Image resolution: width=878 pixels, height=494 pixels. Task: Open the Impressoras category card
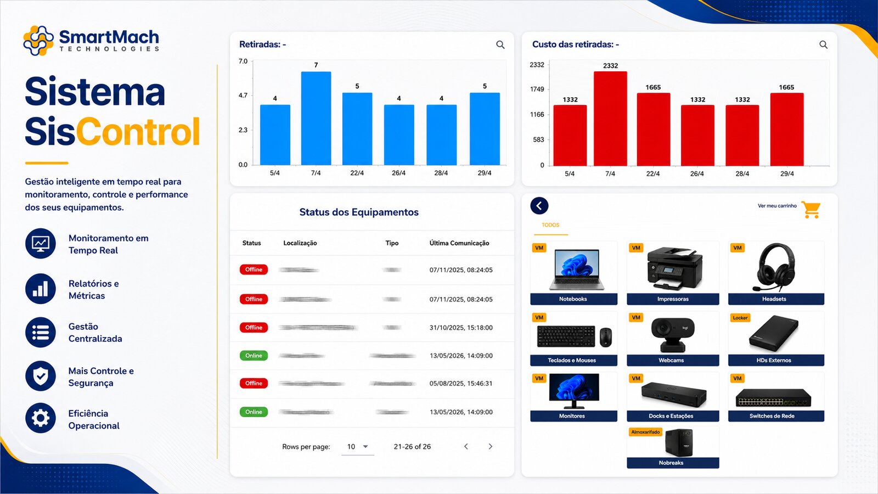673,273
